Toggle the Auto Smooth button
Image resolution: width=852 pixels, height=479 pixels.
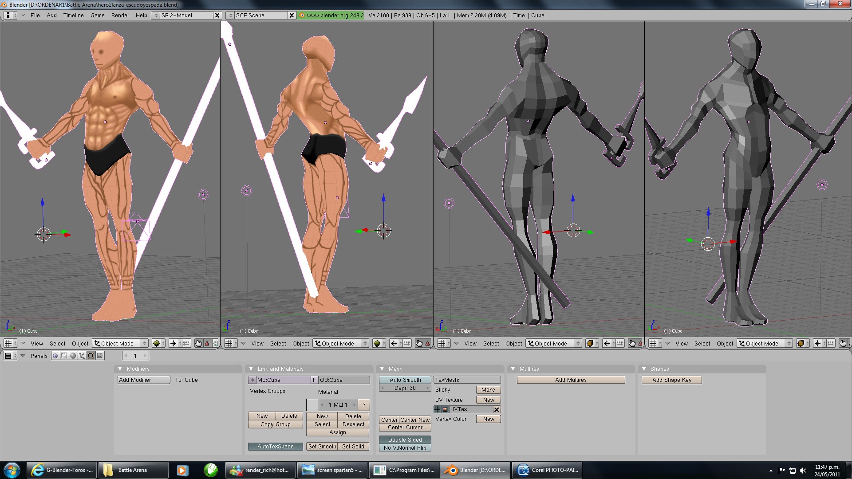coord(405,380)
